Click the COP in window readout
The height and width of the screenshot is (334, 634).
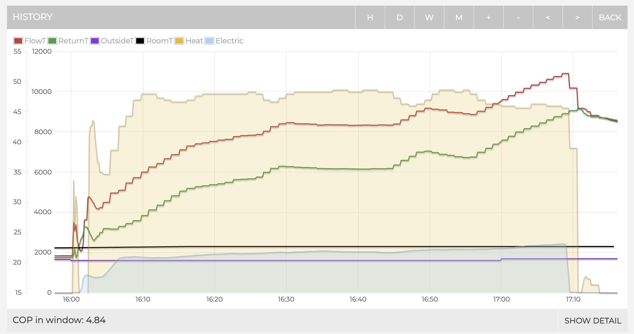59,320
